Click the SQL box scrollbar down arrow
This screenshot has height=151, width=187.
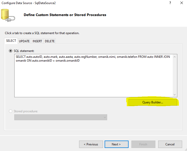pos(175,95)
